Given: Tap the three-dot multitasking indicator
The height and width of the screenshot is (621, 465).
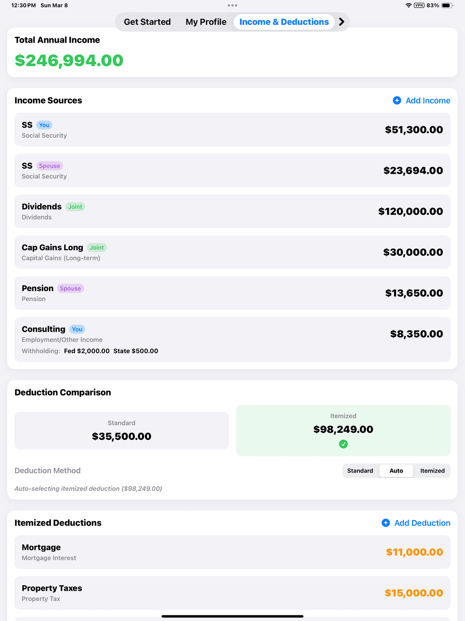Looking at the screenshot, I should 232,5.
